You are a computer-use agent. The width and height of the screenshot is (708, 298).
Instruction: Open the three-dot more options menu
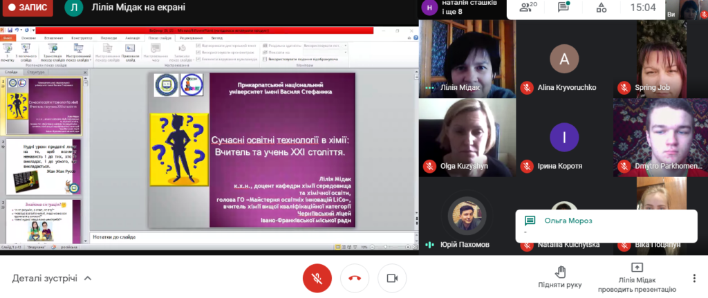click(693, 278)
